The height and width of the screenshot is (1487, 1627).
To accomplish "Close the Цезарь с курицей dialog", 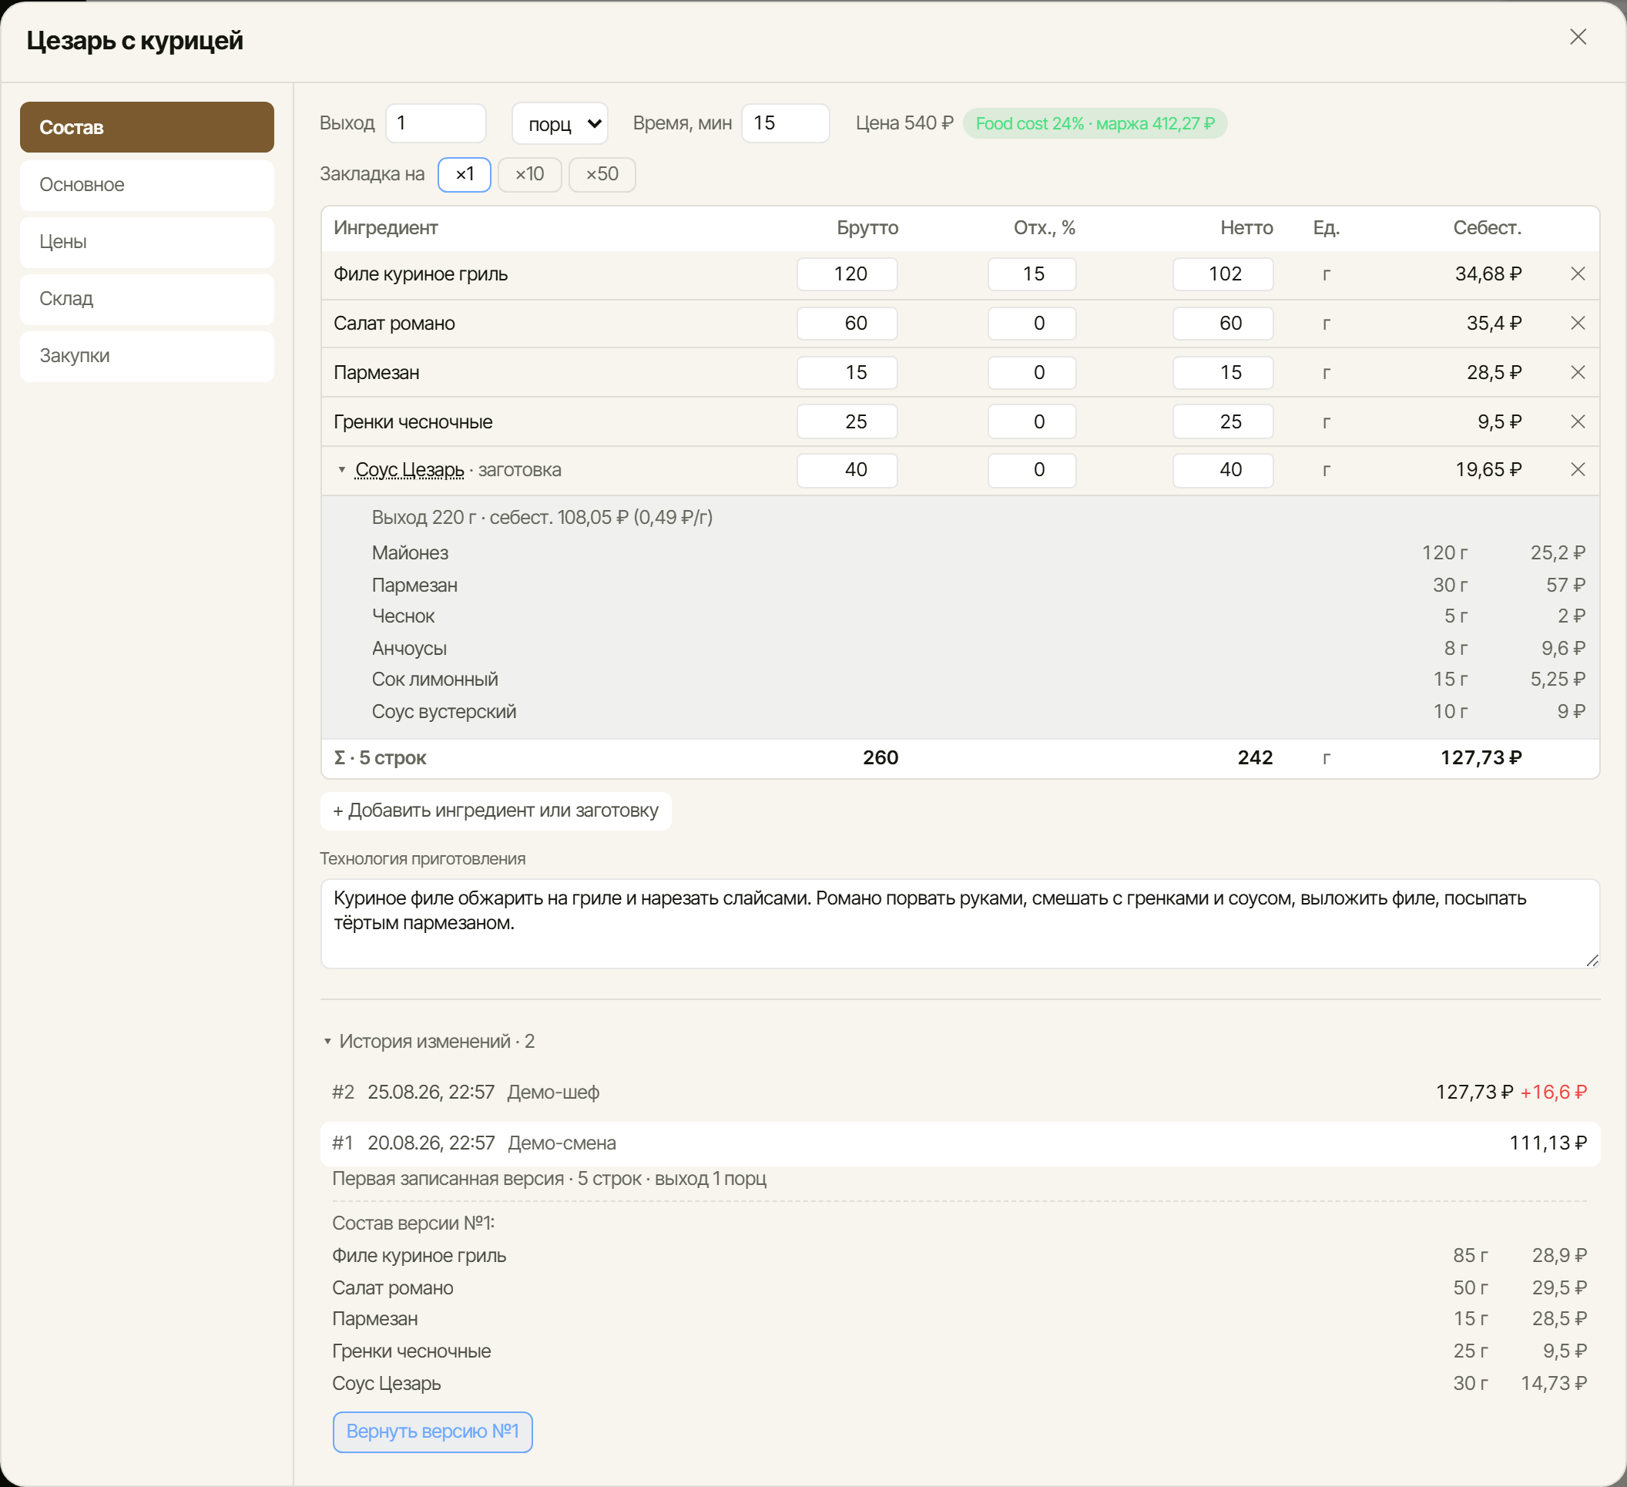I will tap(1577, 37).
